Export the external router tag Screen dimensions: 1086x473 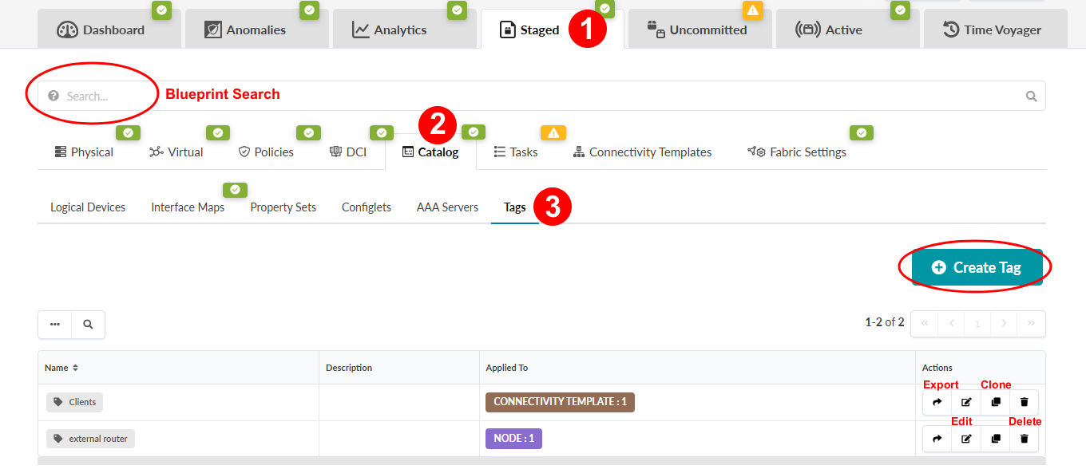coord(937,439)
